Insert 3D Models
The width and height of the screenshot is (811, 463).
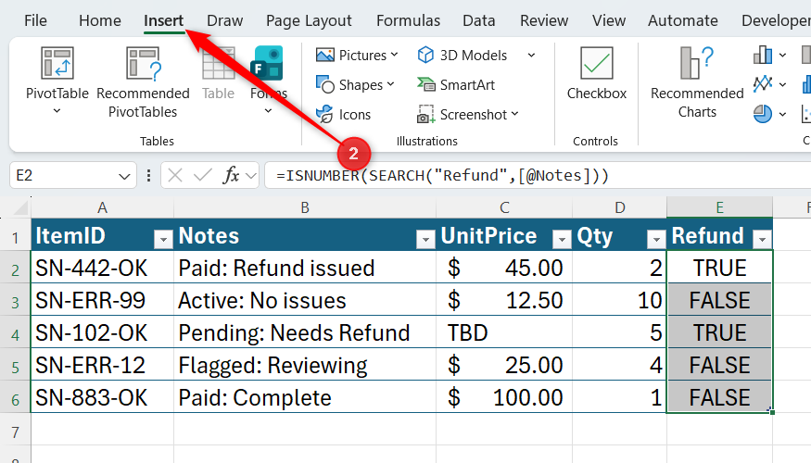pos(463,55)
